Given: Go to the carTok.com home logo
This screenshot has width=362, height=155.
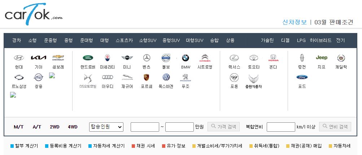Looking at the screenshot, I should pos(34,14).
